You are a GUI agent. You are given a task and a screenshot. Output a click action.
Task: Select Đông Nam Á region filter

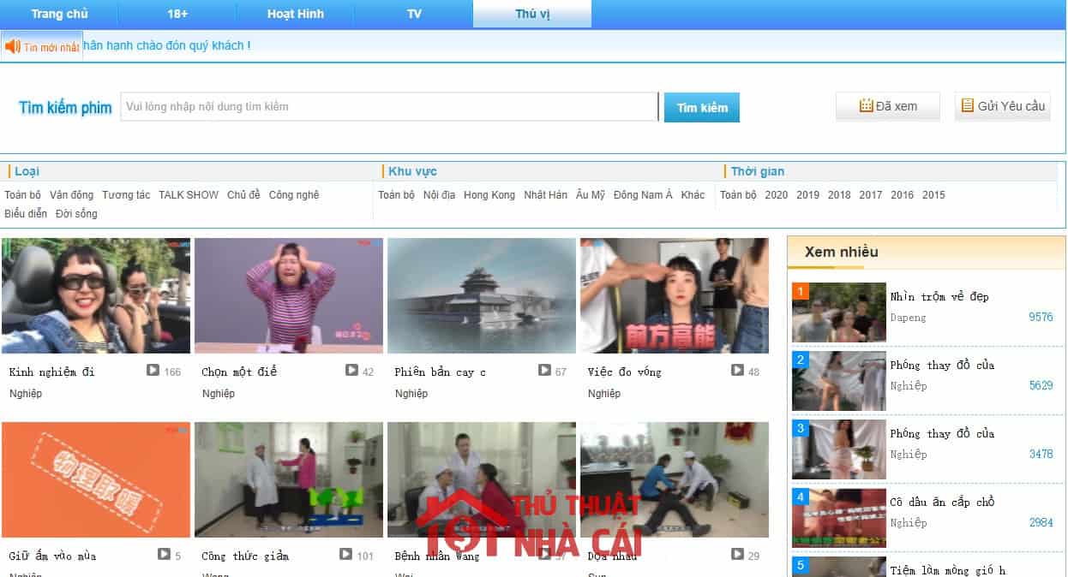coord(643,195)
